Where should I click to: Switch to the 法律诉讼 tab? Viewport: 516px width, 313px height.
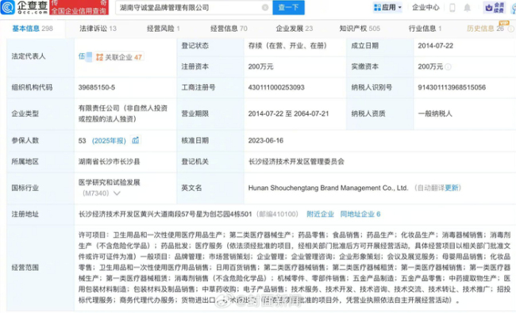98,29
